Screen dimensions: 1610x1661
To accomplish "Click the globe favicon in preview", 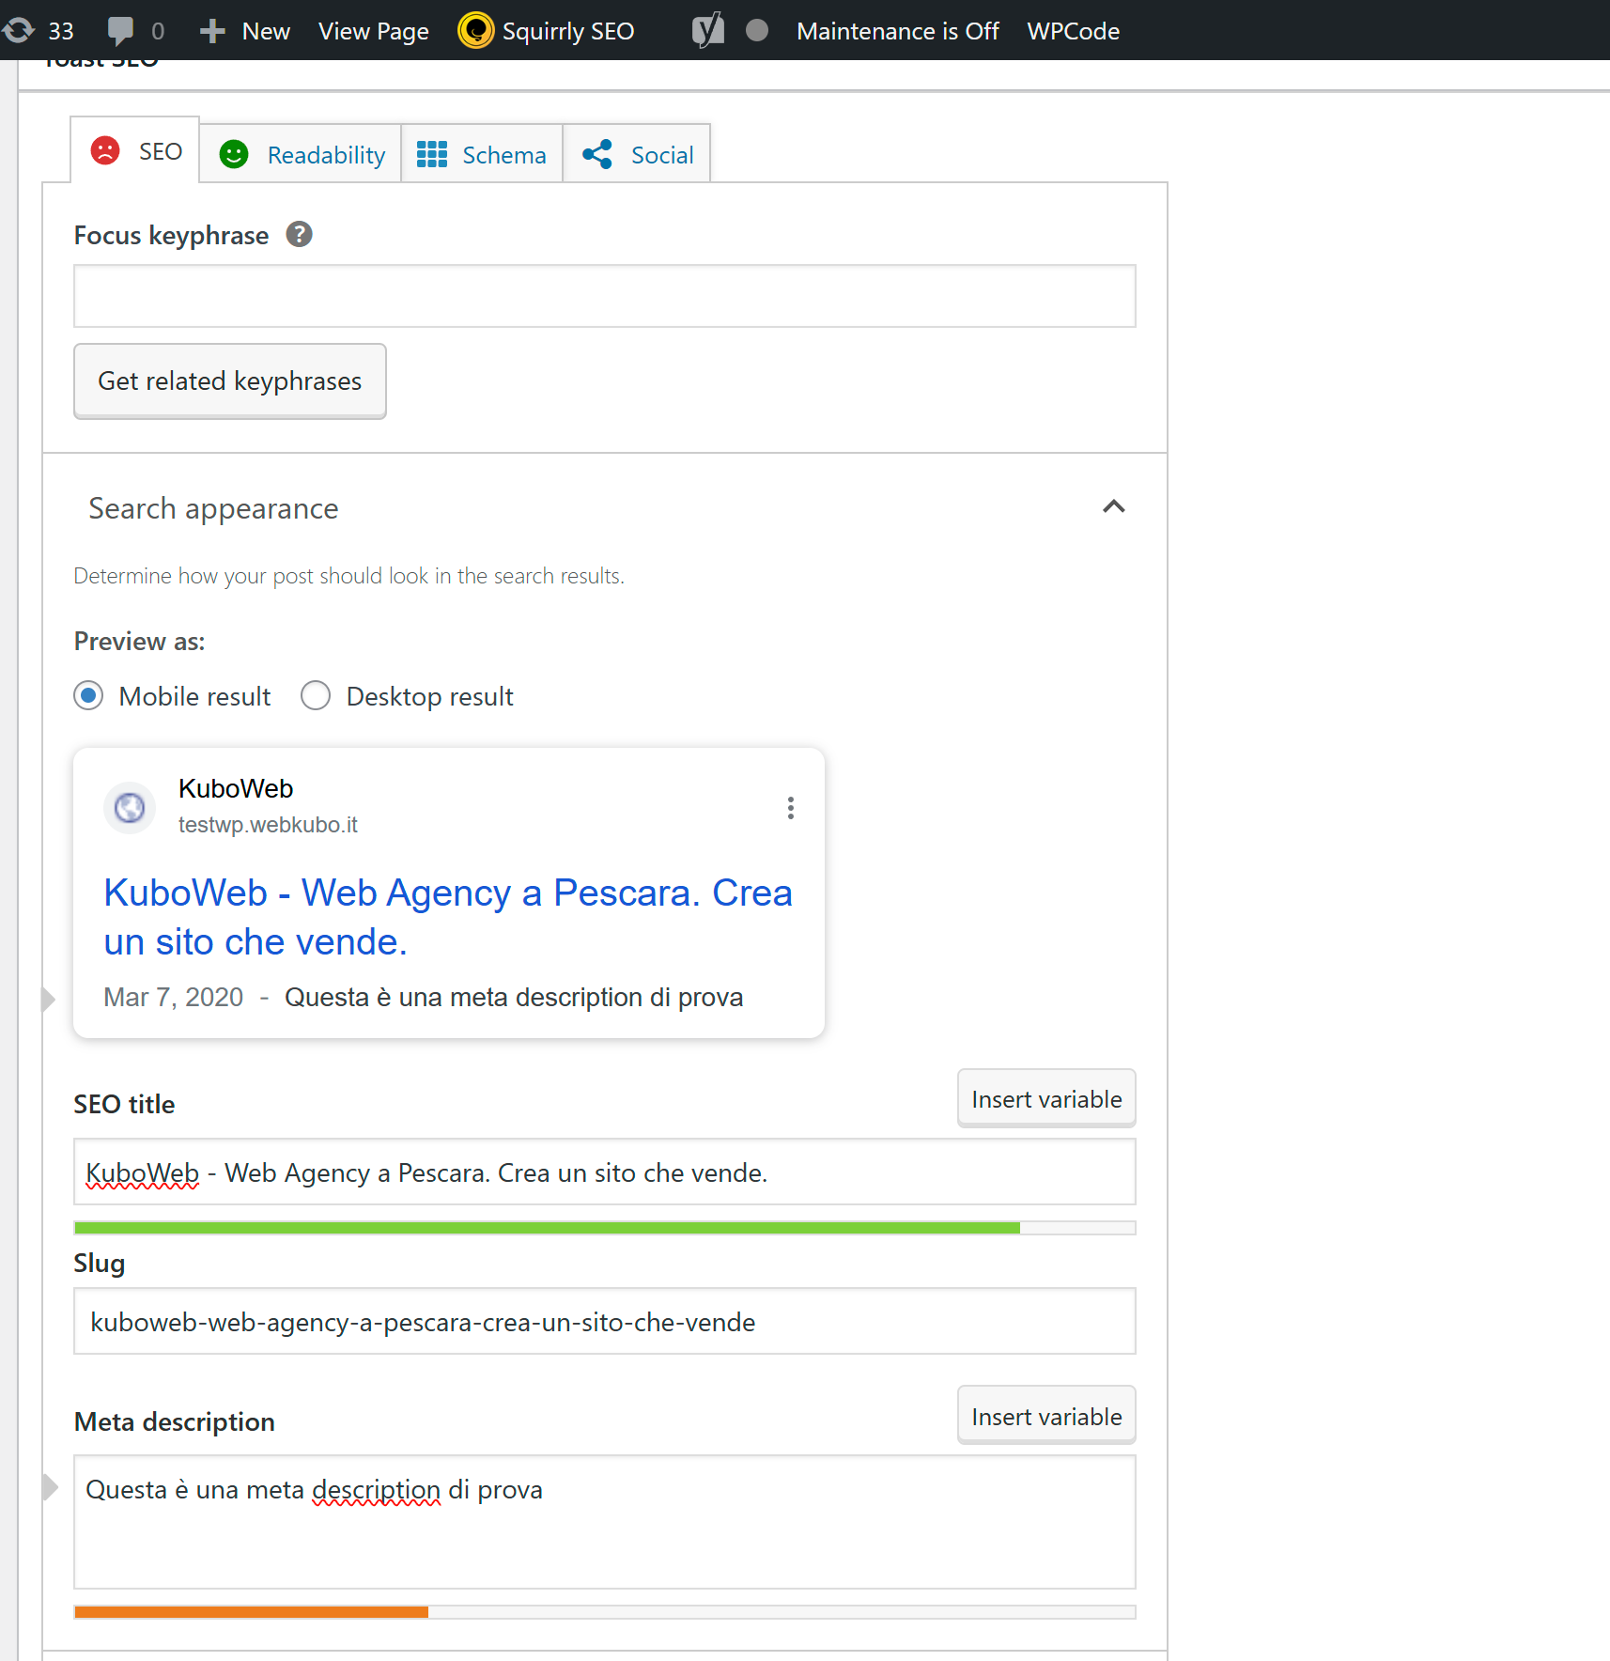I will click(x=130, y=807).
